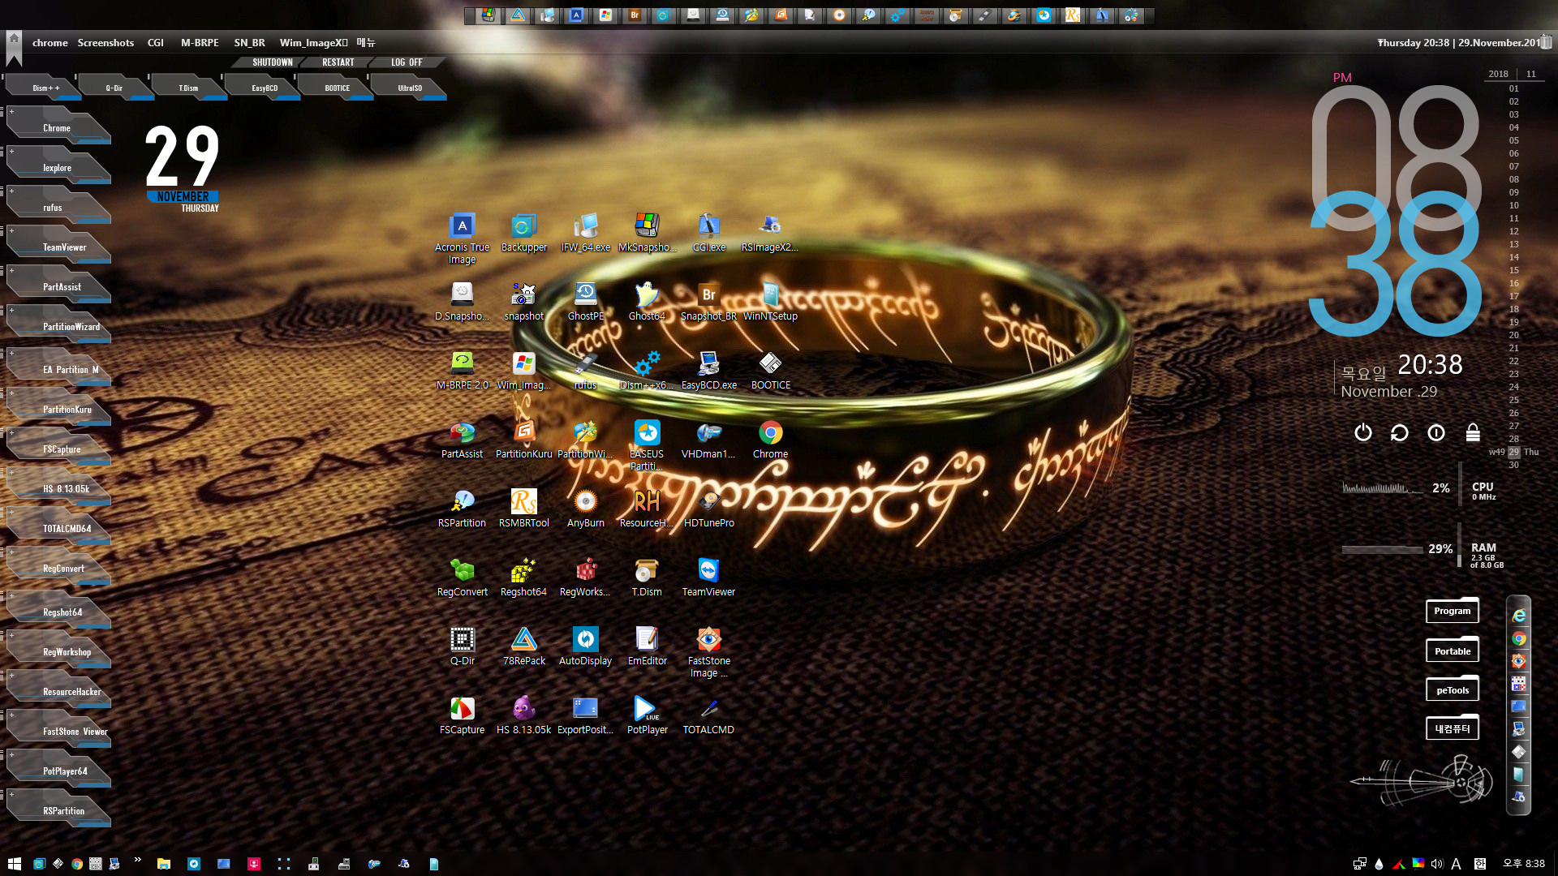The width and height of the screenshot is (1558, 876).
Task: Click the home icon beside chrome menu
Action: coord(14,39)
